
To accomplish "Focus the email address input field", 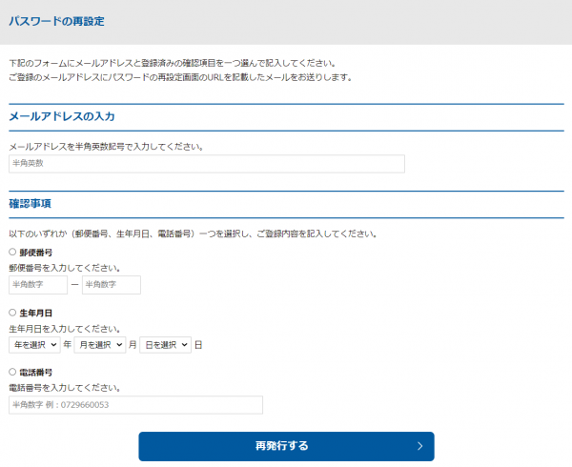I will (x=206, y=164).
